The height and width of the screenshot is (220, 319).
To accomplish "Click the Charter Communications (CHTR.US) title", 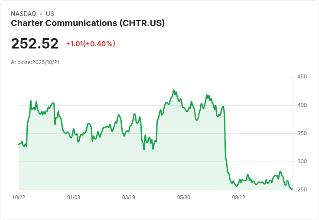I will point(88,23).
